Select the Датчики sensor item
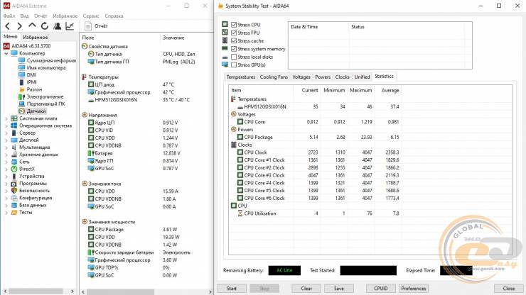Viewport: 526px width, 295px height. [x=36, y=111]
